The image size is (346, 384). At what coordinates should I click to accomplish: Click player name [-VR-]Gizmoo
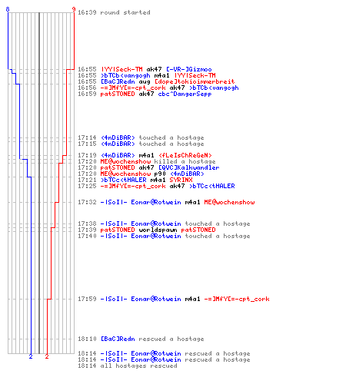click(189, 69)
